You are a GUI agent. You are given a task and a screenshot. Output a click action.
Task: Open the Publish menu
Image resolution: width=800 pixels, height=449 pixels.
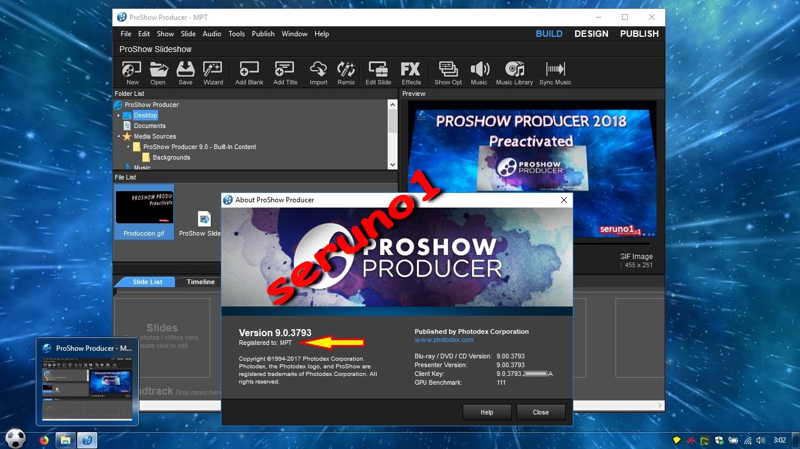pyautogui.click(x=263, y=34)
